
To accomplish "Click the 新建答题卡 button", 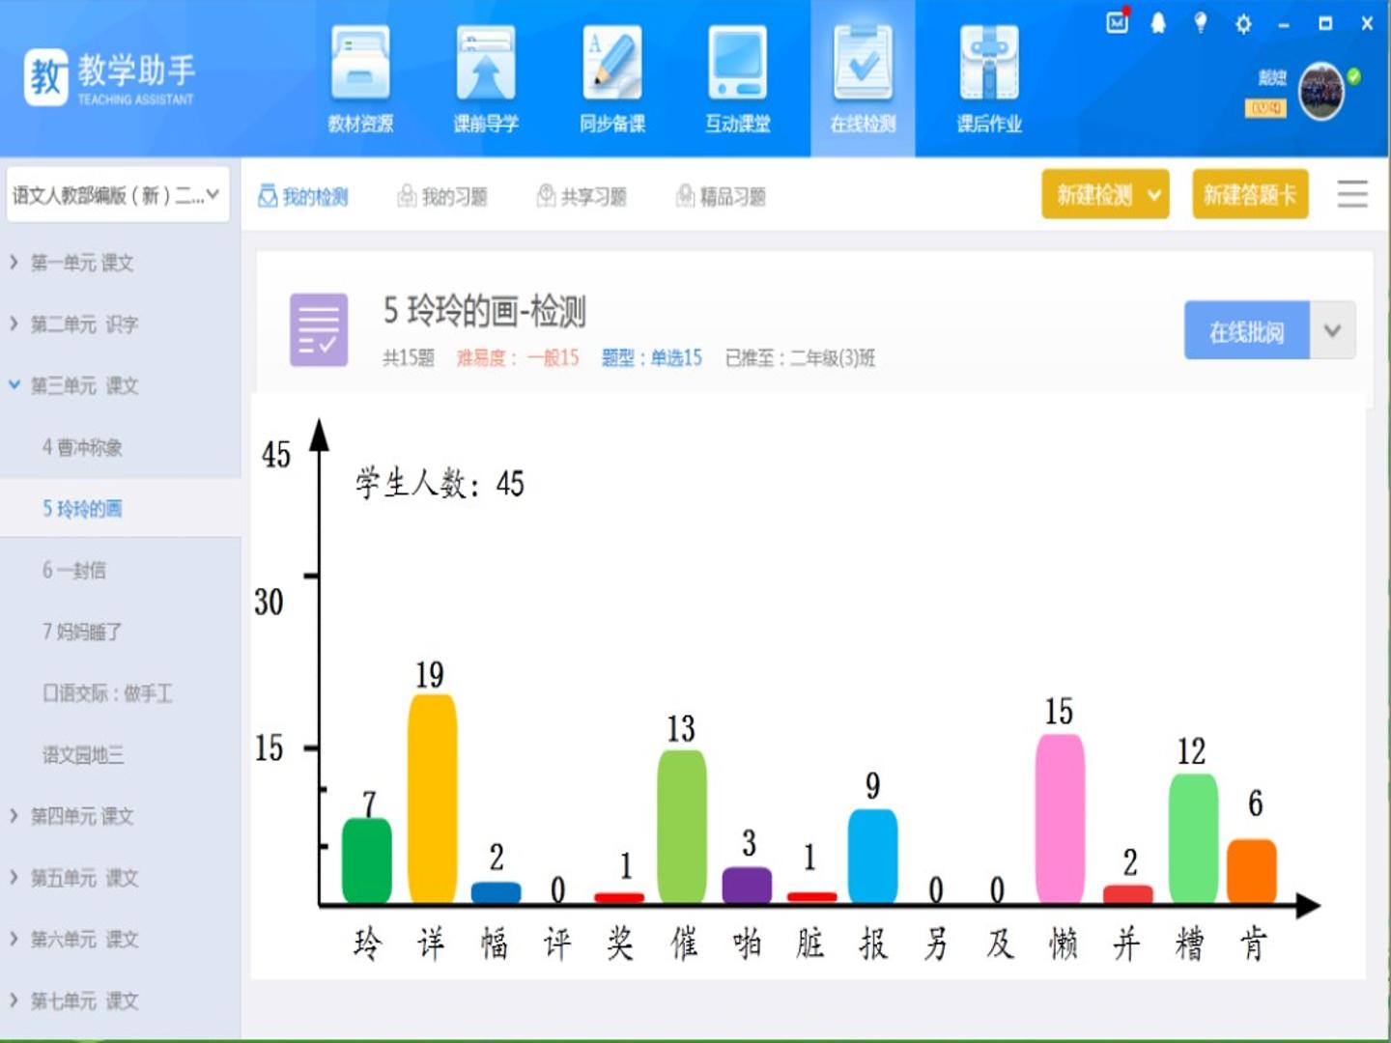I will tap(1250, 194).
